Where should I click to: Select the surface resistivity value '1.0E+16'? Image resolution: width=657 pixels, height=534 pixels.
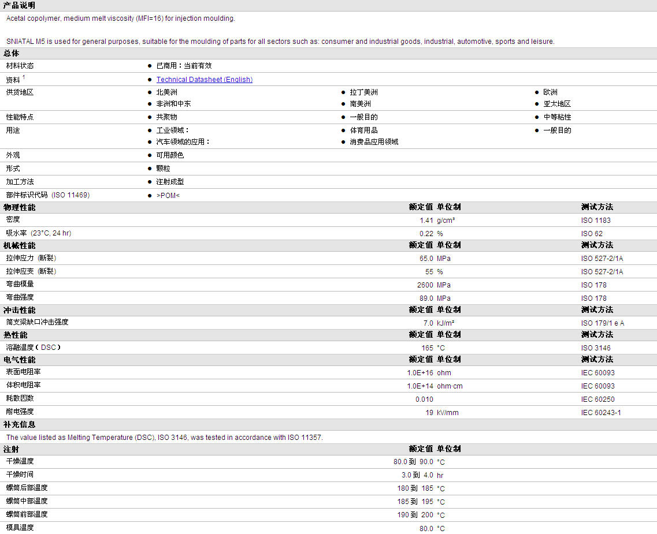(420, 373)
